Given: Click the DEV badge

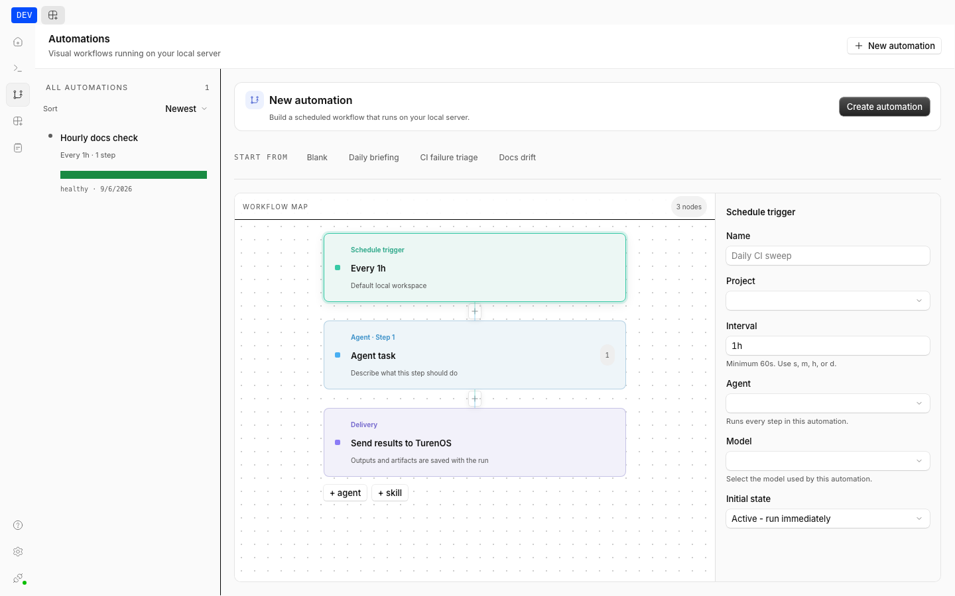Looking at the screenshot, I should [24, 15].
